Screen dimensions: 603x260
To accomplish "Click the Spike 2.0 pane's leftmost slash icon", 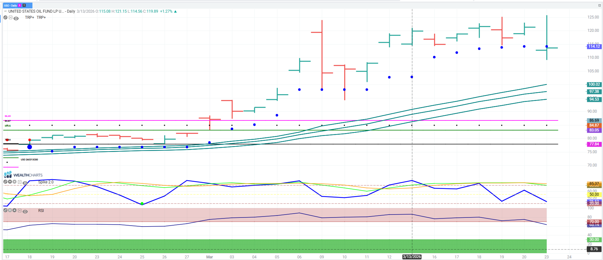I will point(6,182).
